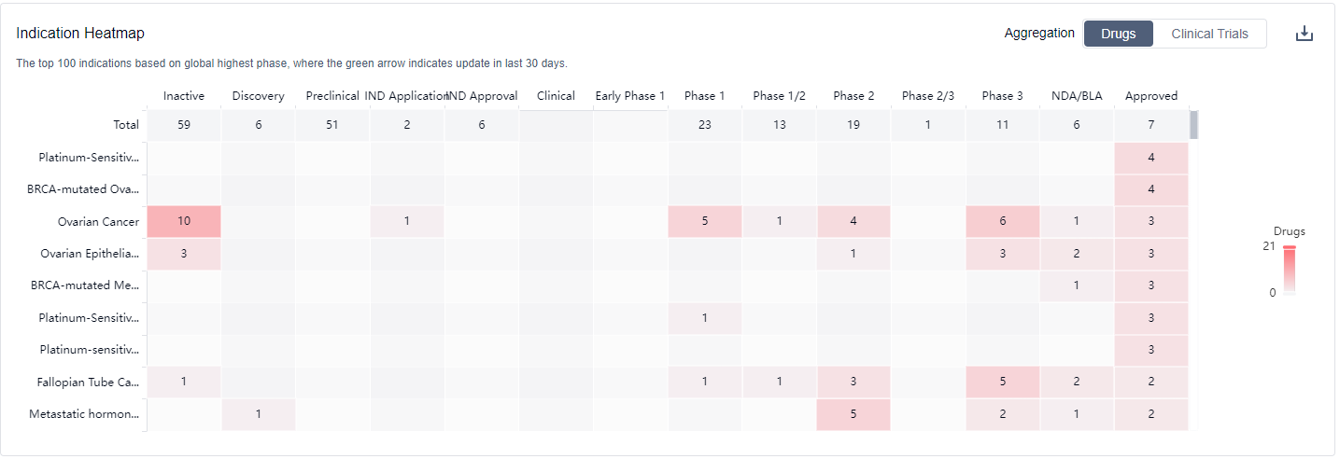1340x459 pixels.
Task: Switch aggregation to Drugs
Action: pyautogui.click(x=1118, y=34)
